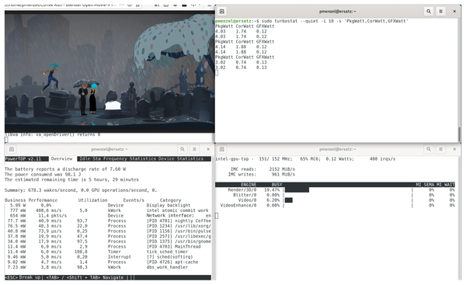
Task: Open hamburger menu in intel-gpu-top terminal
Action: click(440, 149)
